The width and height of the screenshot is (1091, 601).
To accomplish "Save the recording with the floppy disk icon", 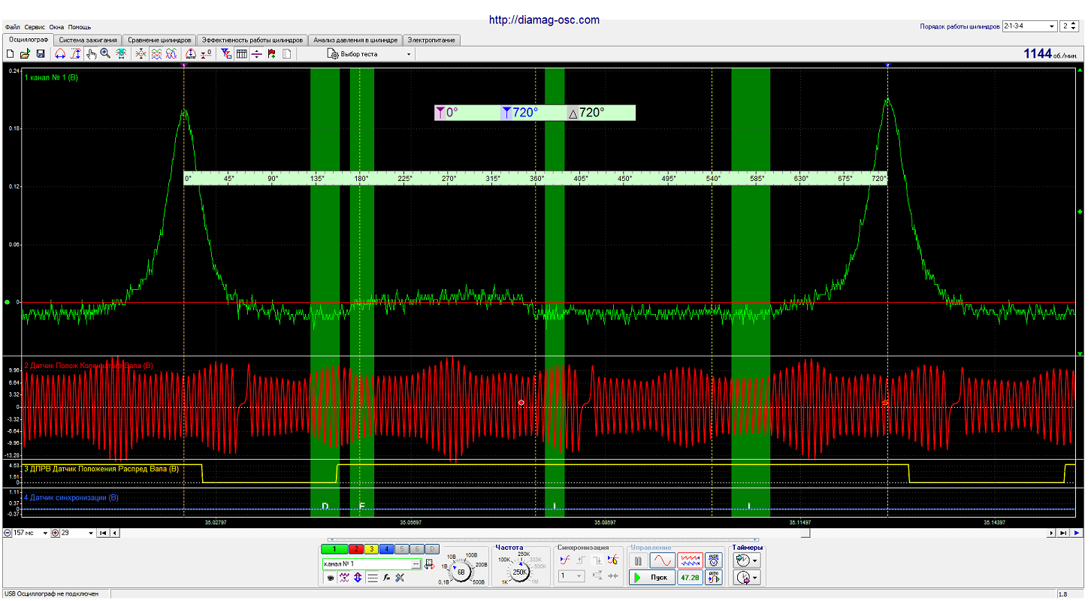I will 41,53.
